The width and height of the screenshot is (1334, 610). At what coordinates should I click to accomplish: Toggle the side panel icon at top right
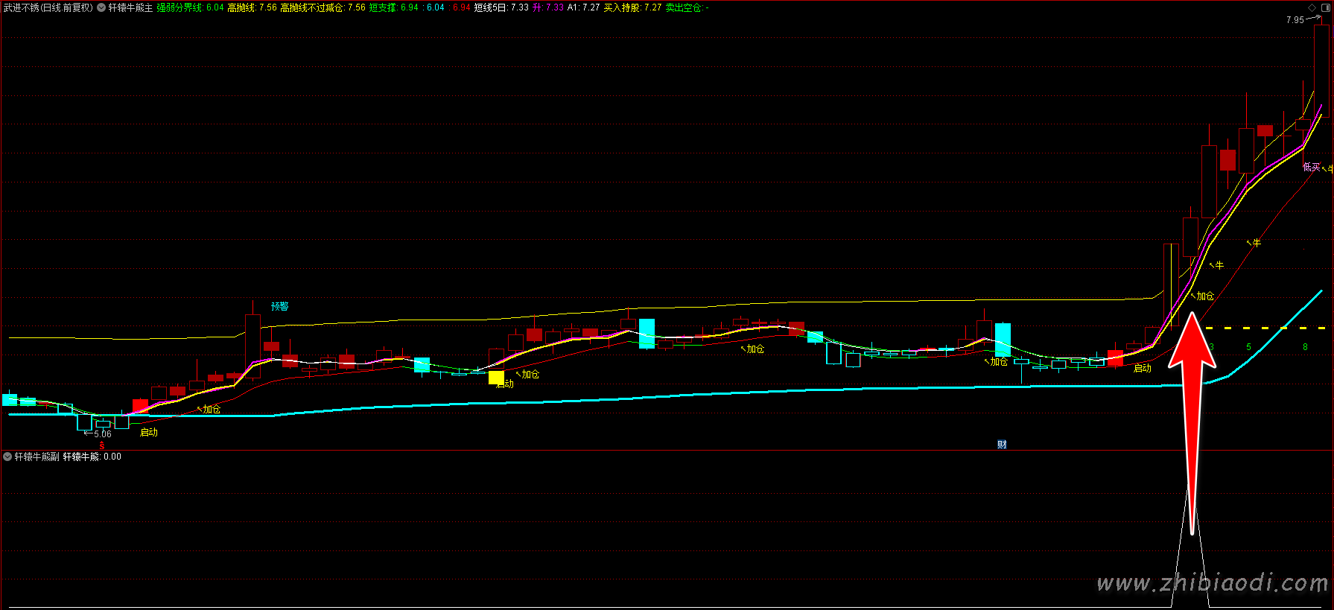[1324, 7]
